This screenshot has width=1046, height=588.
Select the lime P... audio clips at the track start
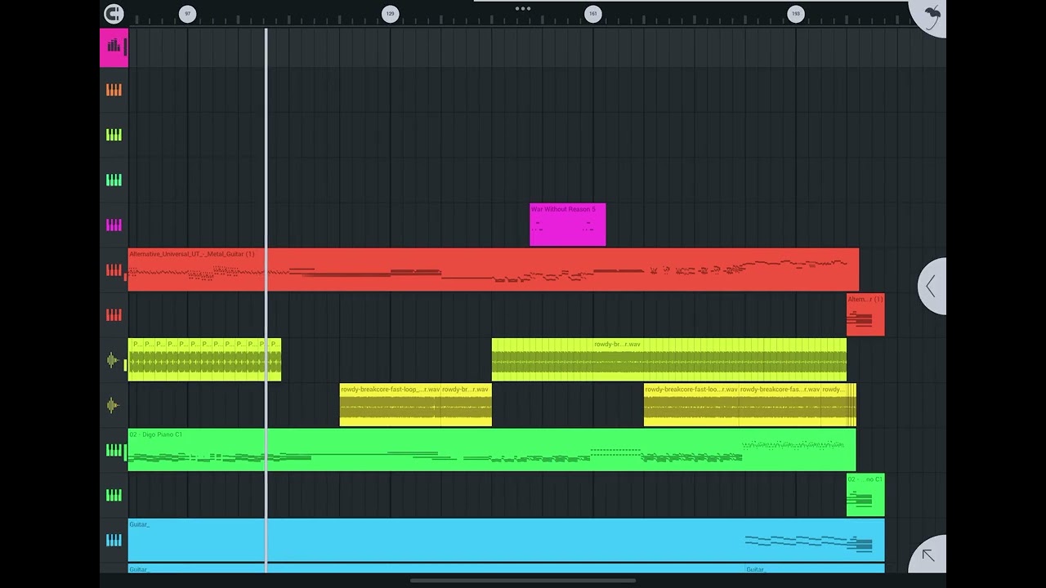204,359
